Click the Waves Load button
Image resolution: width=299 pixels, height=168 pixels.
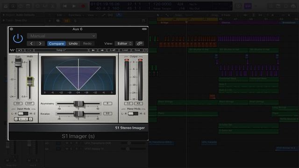125,50
